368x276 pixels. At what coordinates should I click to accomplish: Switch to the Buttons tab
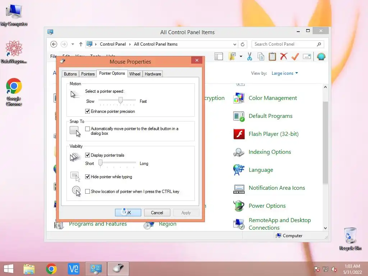point(70,74)
